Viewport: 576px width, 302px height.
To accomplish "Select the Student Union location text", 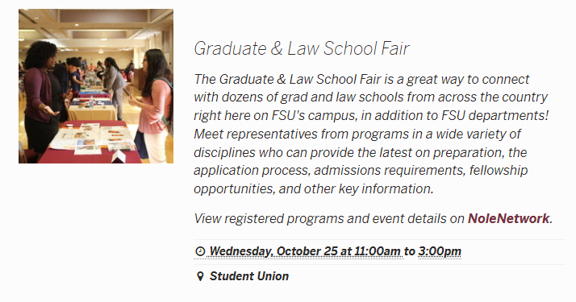I will coord(249,276).
